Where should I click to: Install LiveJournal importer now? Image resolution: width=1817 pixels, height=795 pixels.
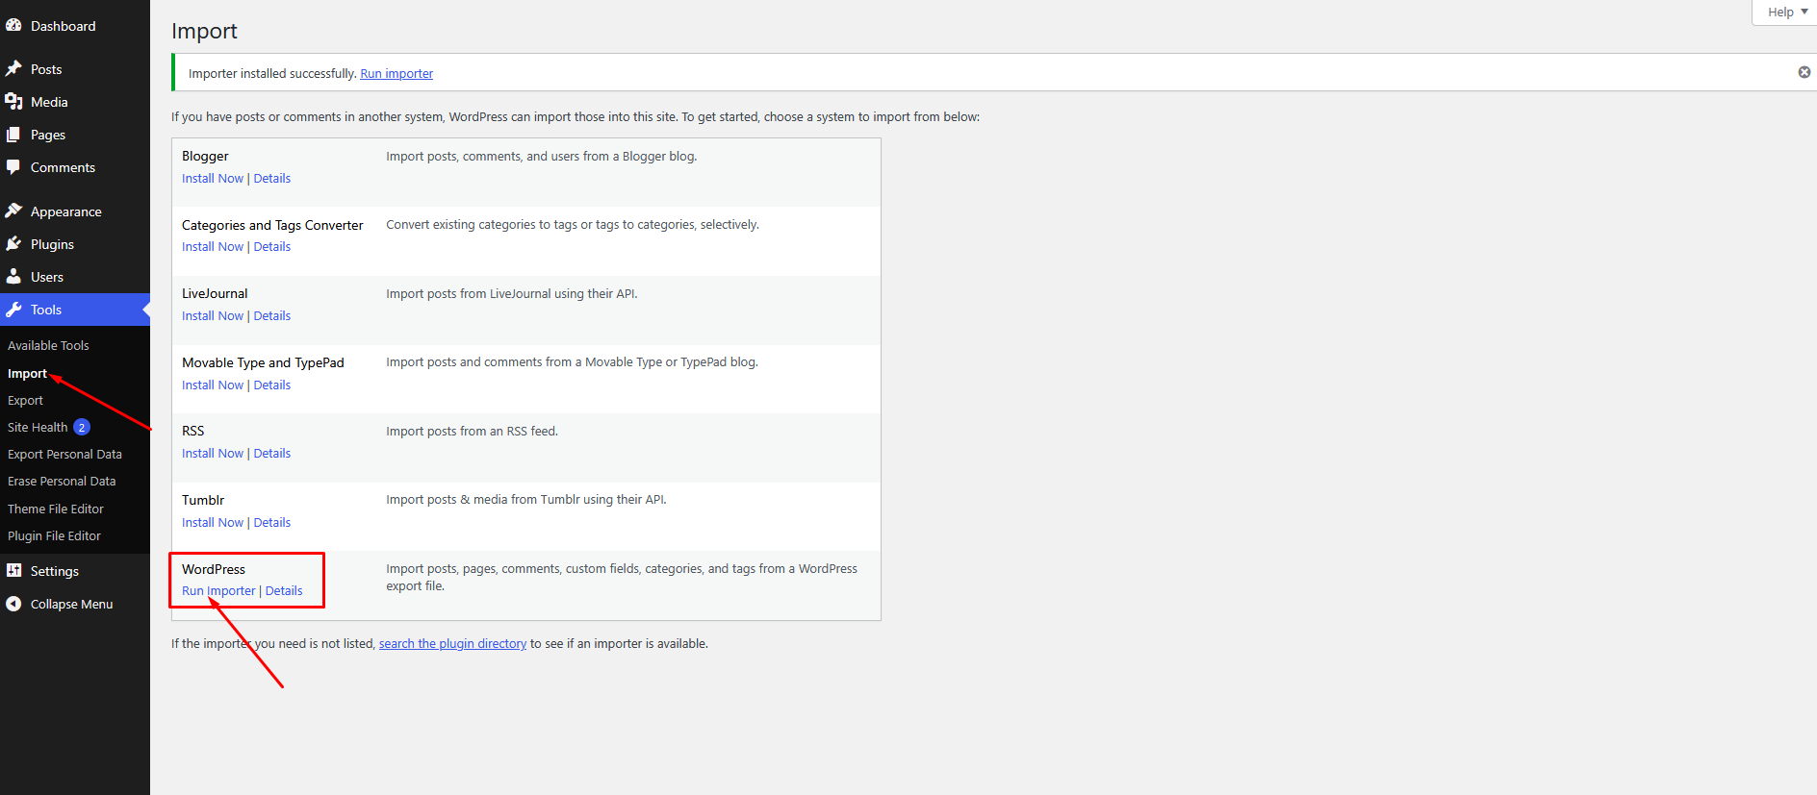point(213,315)
